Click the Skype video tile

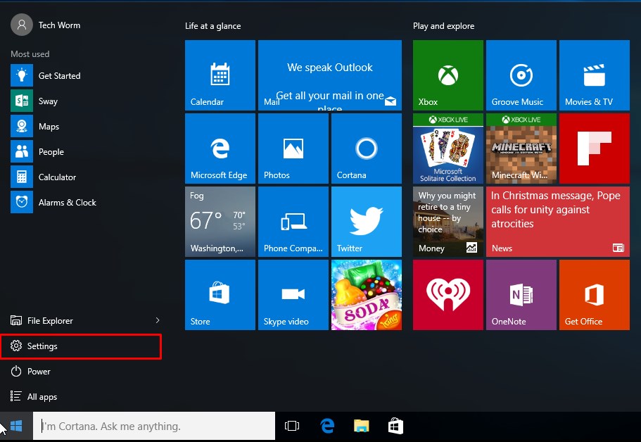[293, 294]
